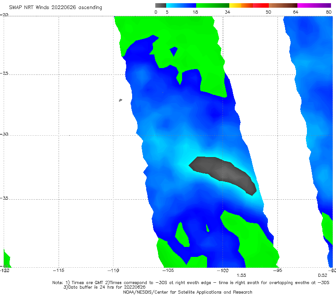Click longitude label '-110'
The image size is (336, 295).
(113, 270)
